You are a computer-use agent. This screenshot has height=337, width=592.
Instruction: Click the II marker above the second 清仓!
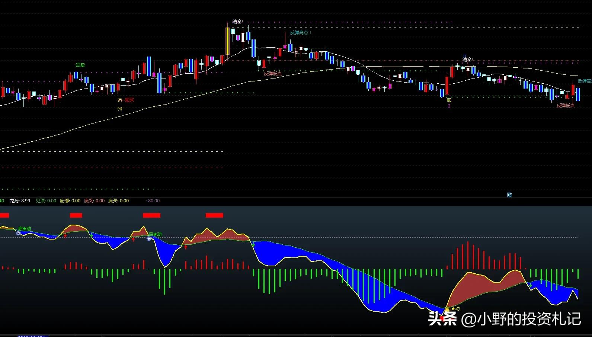[x=464, y=56]
